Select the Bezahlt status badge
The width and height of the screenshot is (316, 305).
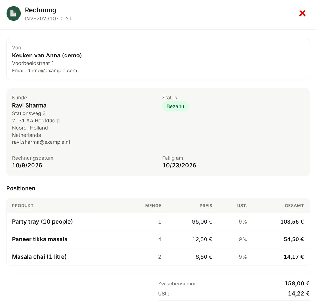(x=175, y=106)
